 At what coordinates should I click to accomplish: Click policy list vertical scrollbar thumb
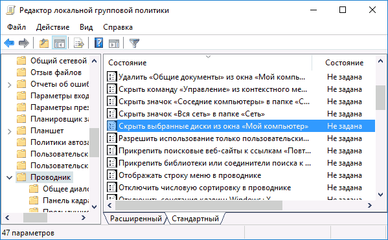coord(381,98)
